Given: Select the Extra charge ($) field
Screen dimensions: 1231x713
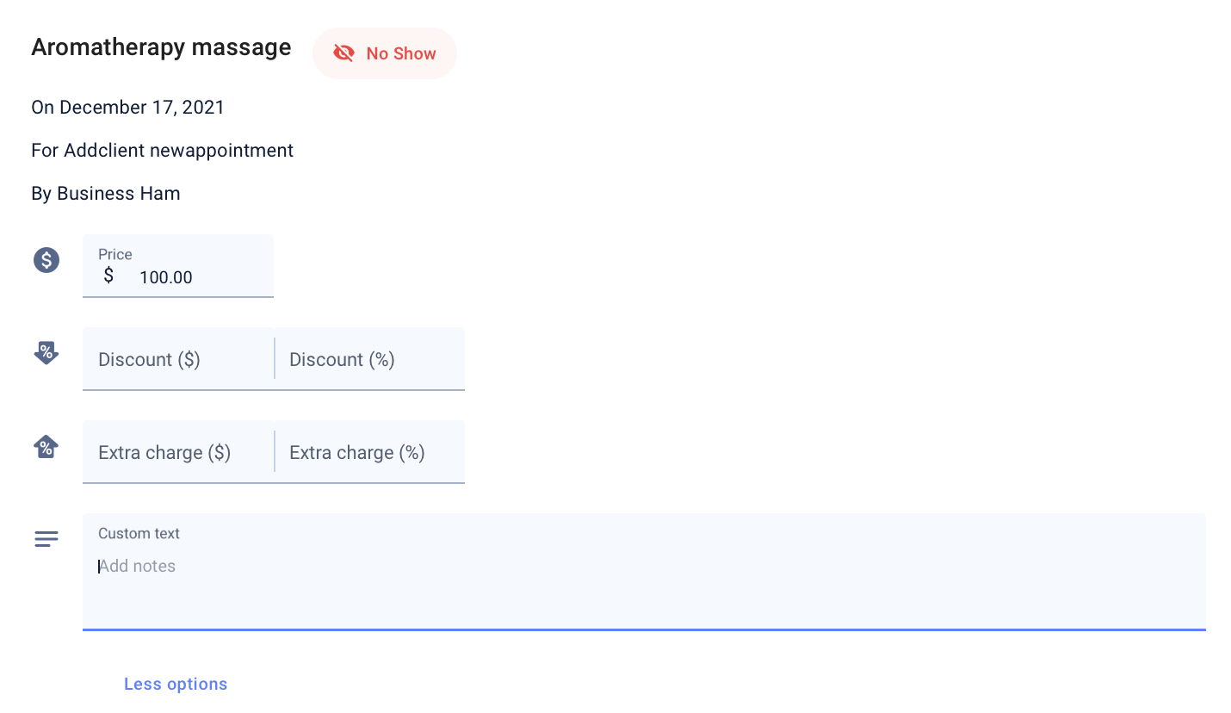Looking at the screenshot, I should [x=178, y=452].
